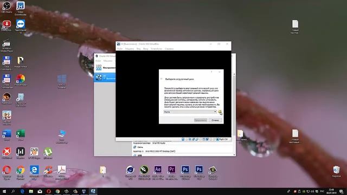This screenshot has width=347, height=195.
Task: Open Recycle Bin on desktop
Action: (336, 172)
